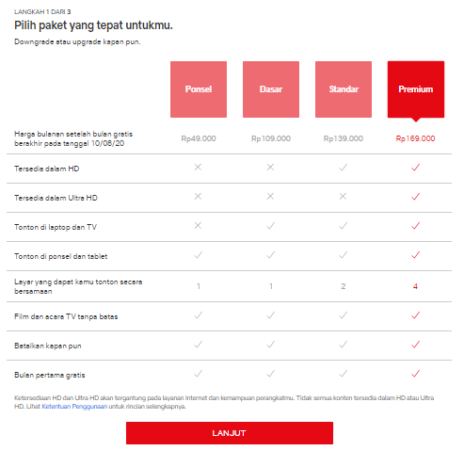Click the Rp169.000 Premium price
This screenshot has height=451, width=464.
[x=415, y=138]
